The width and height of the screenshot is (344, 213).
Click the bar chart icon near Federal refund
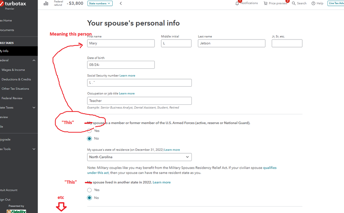[x=46, y=3]
